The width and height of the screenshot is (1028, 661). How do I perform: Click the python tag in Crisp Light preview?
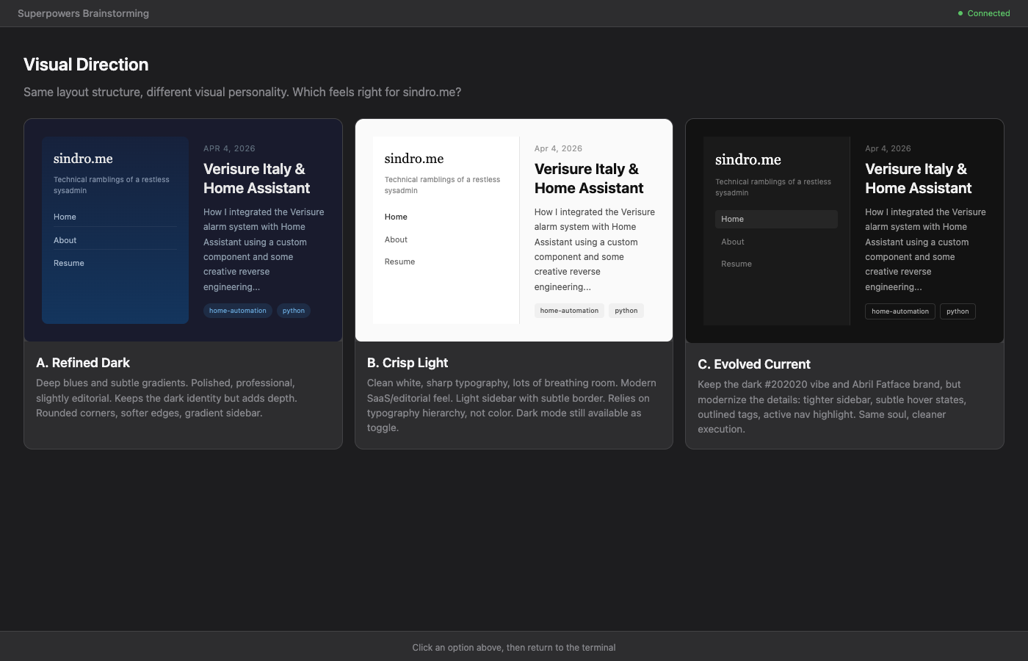(x=626, y=311)
